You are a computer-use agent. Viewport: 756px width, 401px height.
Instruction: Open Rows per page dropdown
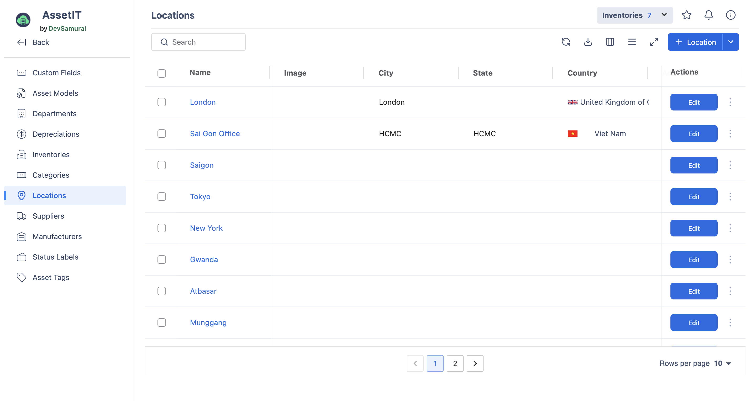click(723, 363)
